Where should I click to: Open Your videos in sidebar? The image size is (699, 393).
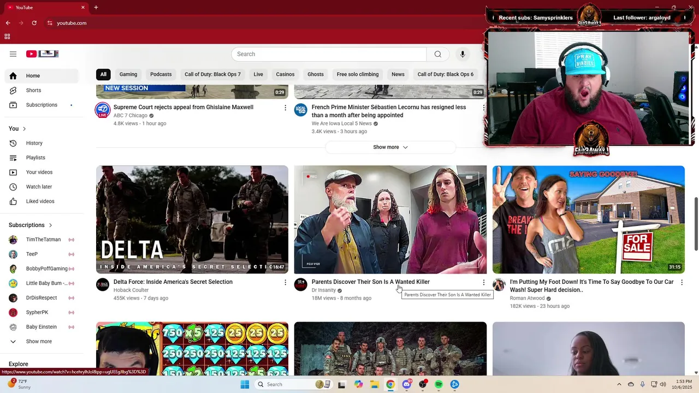click(42, 172)
